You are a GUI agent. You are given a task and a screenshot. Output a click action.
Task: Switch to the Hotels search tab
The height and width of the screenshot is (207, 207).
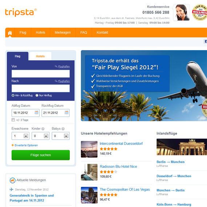pyautogui.click(x=40, y=56)
